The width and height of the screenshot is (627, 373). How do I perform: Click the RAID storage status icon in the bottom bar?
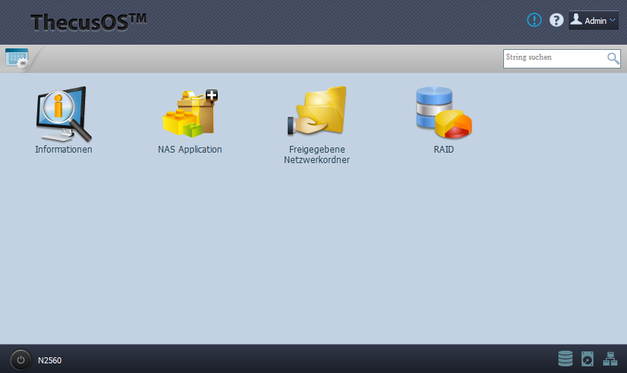pyautogui.click(x=565, y=359)
